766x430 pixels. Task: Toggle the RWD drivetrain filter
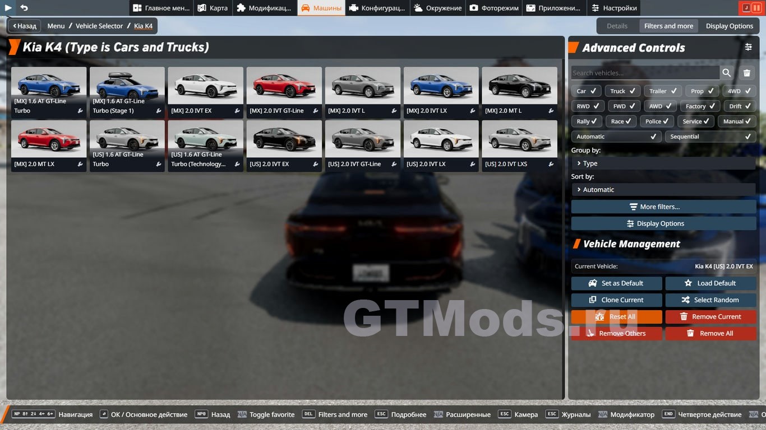coord(588,106)
